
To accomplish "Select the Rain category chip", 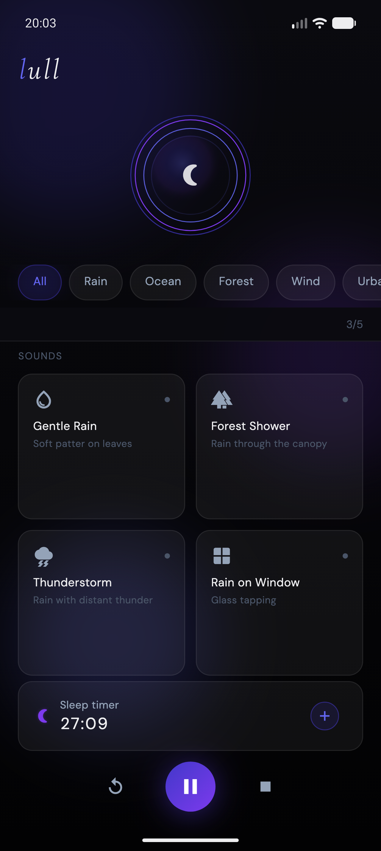I will (x=96, y=282).
